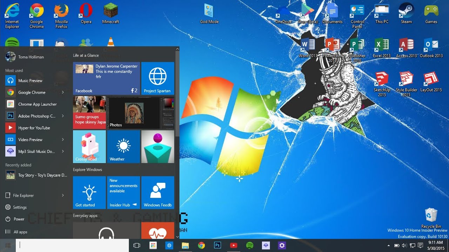The height and width of the screenshot is (252, 449).
Task: Select This PC desktop icon
Action: (382, 14)
